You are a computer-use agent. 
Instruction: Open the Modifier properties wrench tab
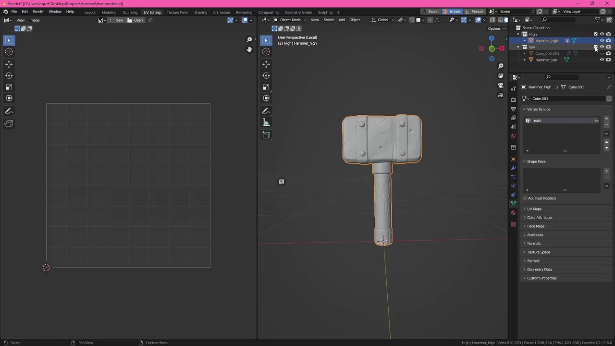click(x=514, y=168)
